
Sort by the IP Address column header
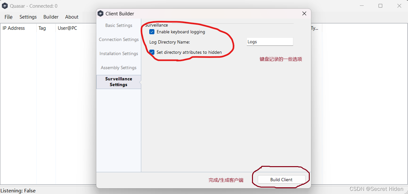click(18, 28)
